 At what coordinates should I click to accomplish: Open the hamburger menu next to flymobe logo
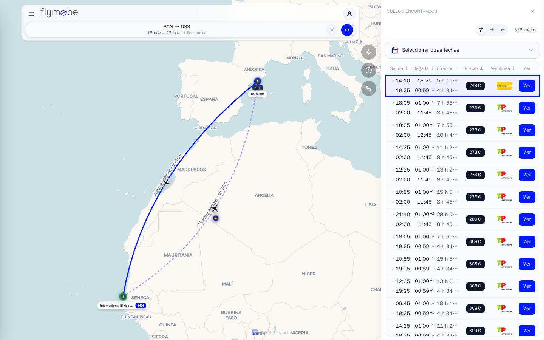click(x=31, y=14)
